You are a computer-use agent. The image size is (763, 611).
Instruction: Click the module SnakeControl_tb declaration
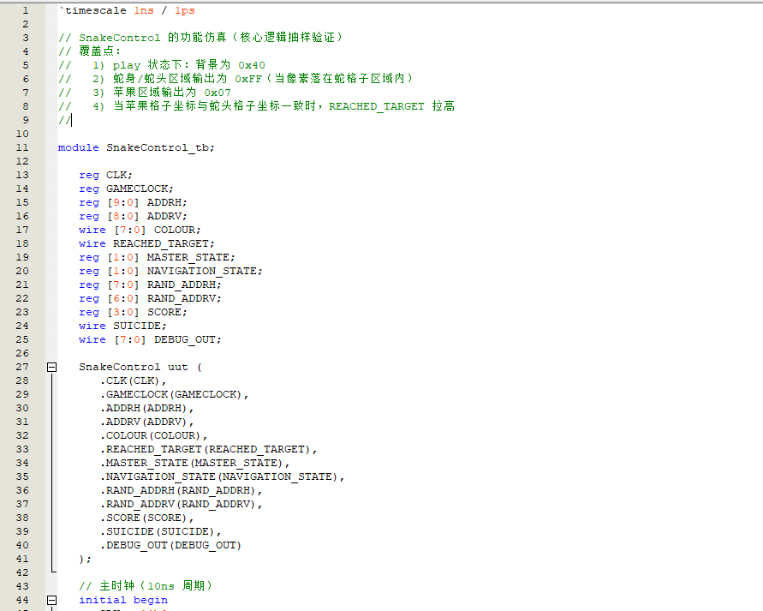point(136,147)
